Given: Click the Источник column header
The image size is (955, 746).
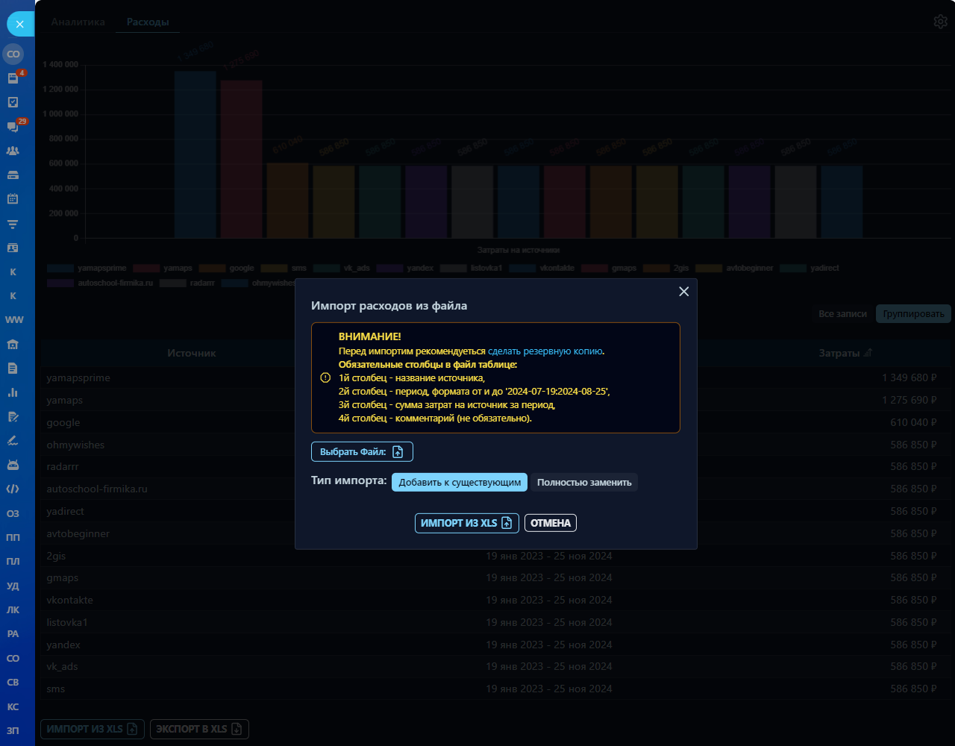Looking at the screenshot, I should 192,353.
